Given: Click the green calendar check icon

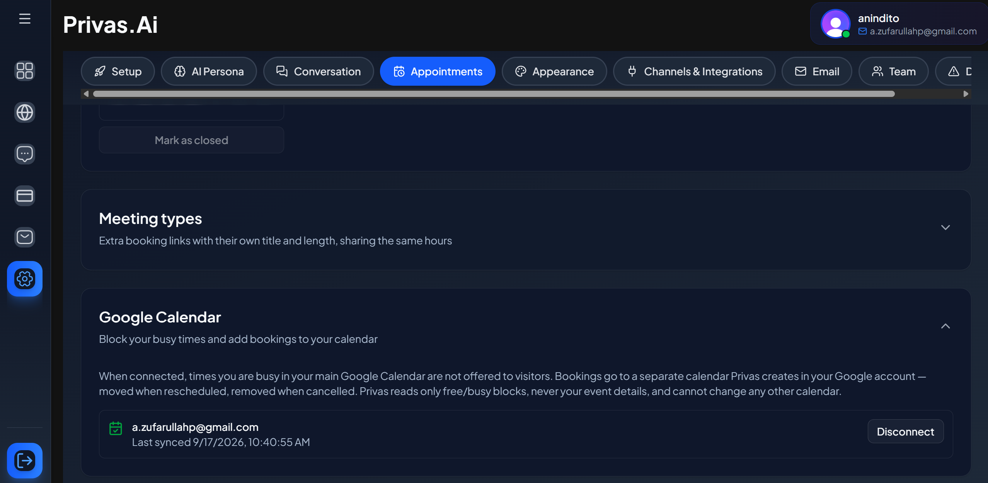Looking at the screenshot, I should (116, 429).
